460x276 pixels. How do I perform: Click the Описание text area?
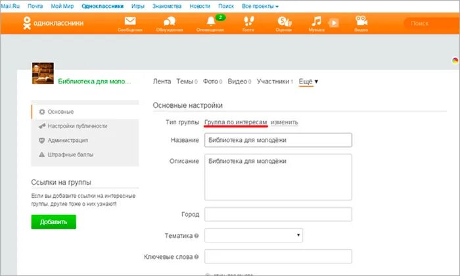pyautogui.click(x=278, y=177)
